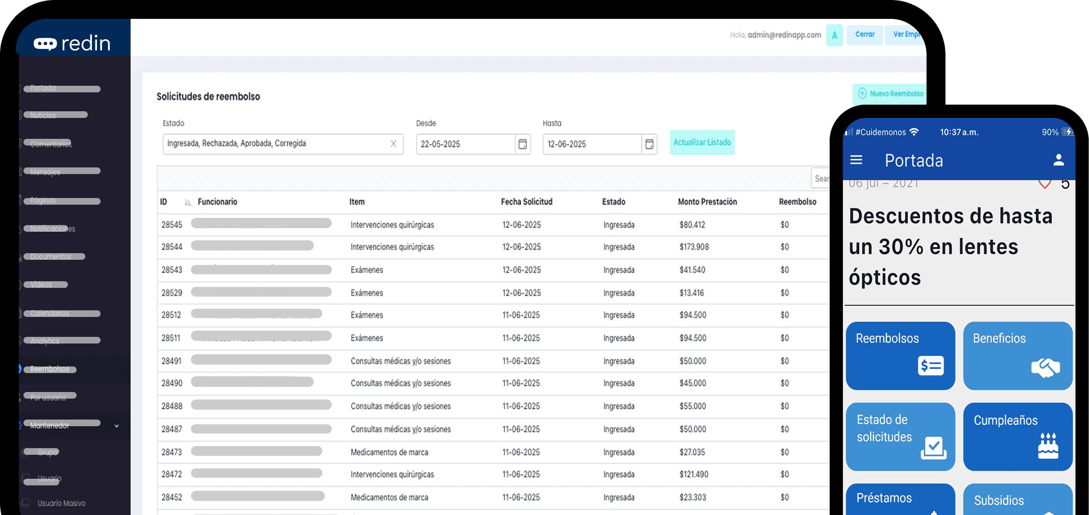The width and height of the screenshot is (1089, 515).
Task: Sort by the Item column header
Action: pos(357,202)
